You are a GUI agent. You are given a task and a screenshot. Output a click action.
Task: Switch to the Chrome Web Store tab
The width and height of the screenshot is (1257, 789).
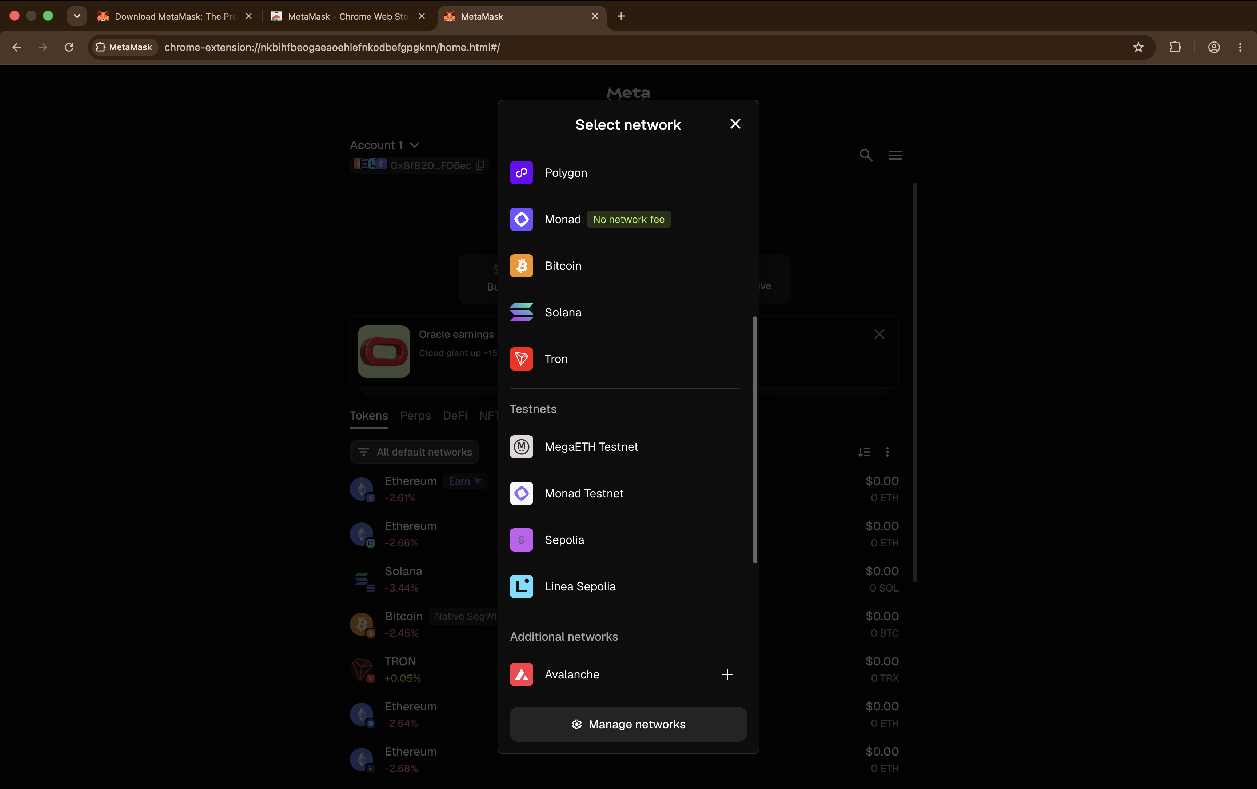348,16
